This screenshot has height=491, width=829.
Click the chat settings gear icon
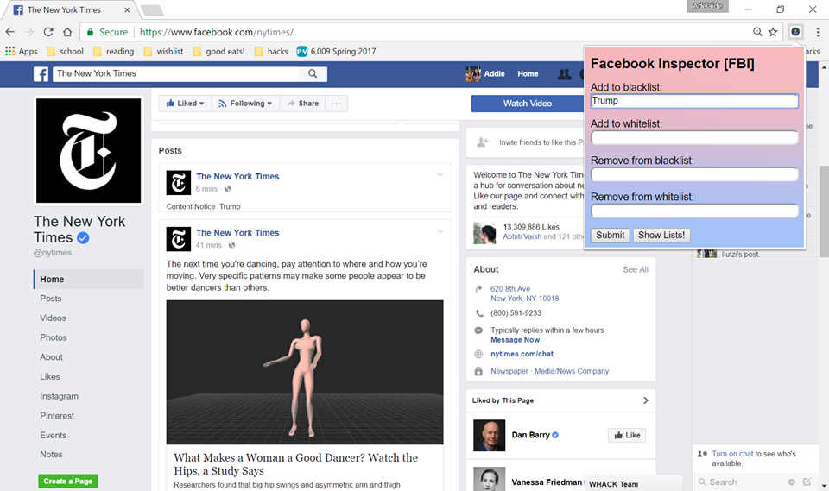click(x=792, y=482)
